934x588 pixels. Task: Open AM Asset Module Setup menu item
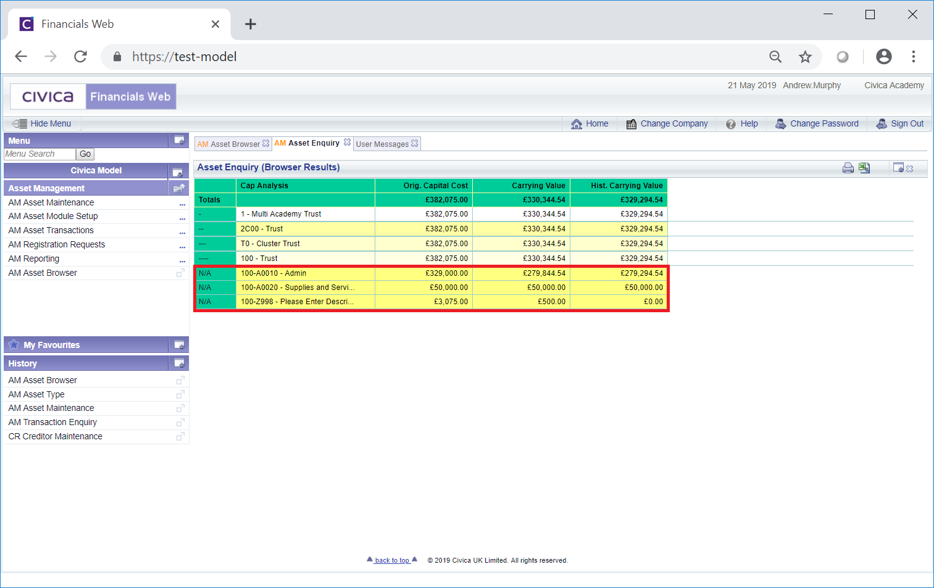point(53,216)
